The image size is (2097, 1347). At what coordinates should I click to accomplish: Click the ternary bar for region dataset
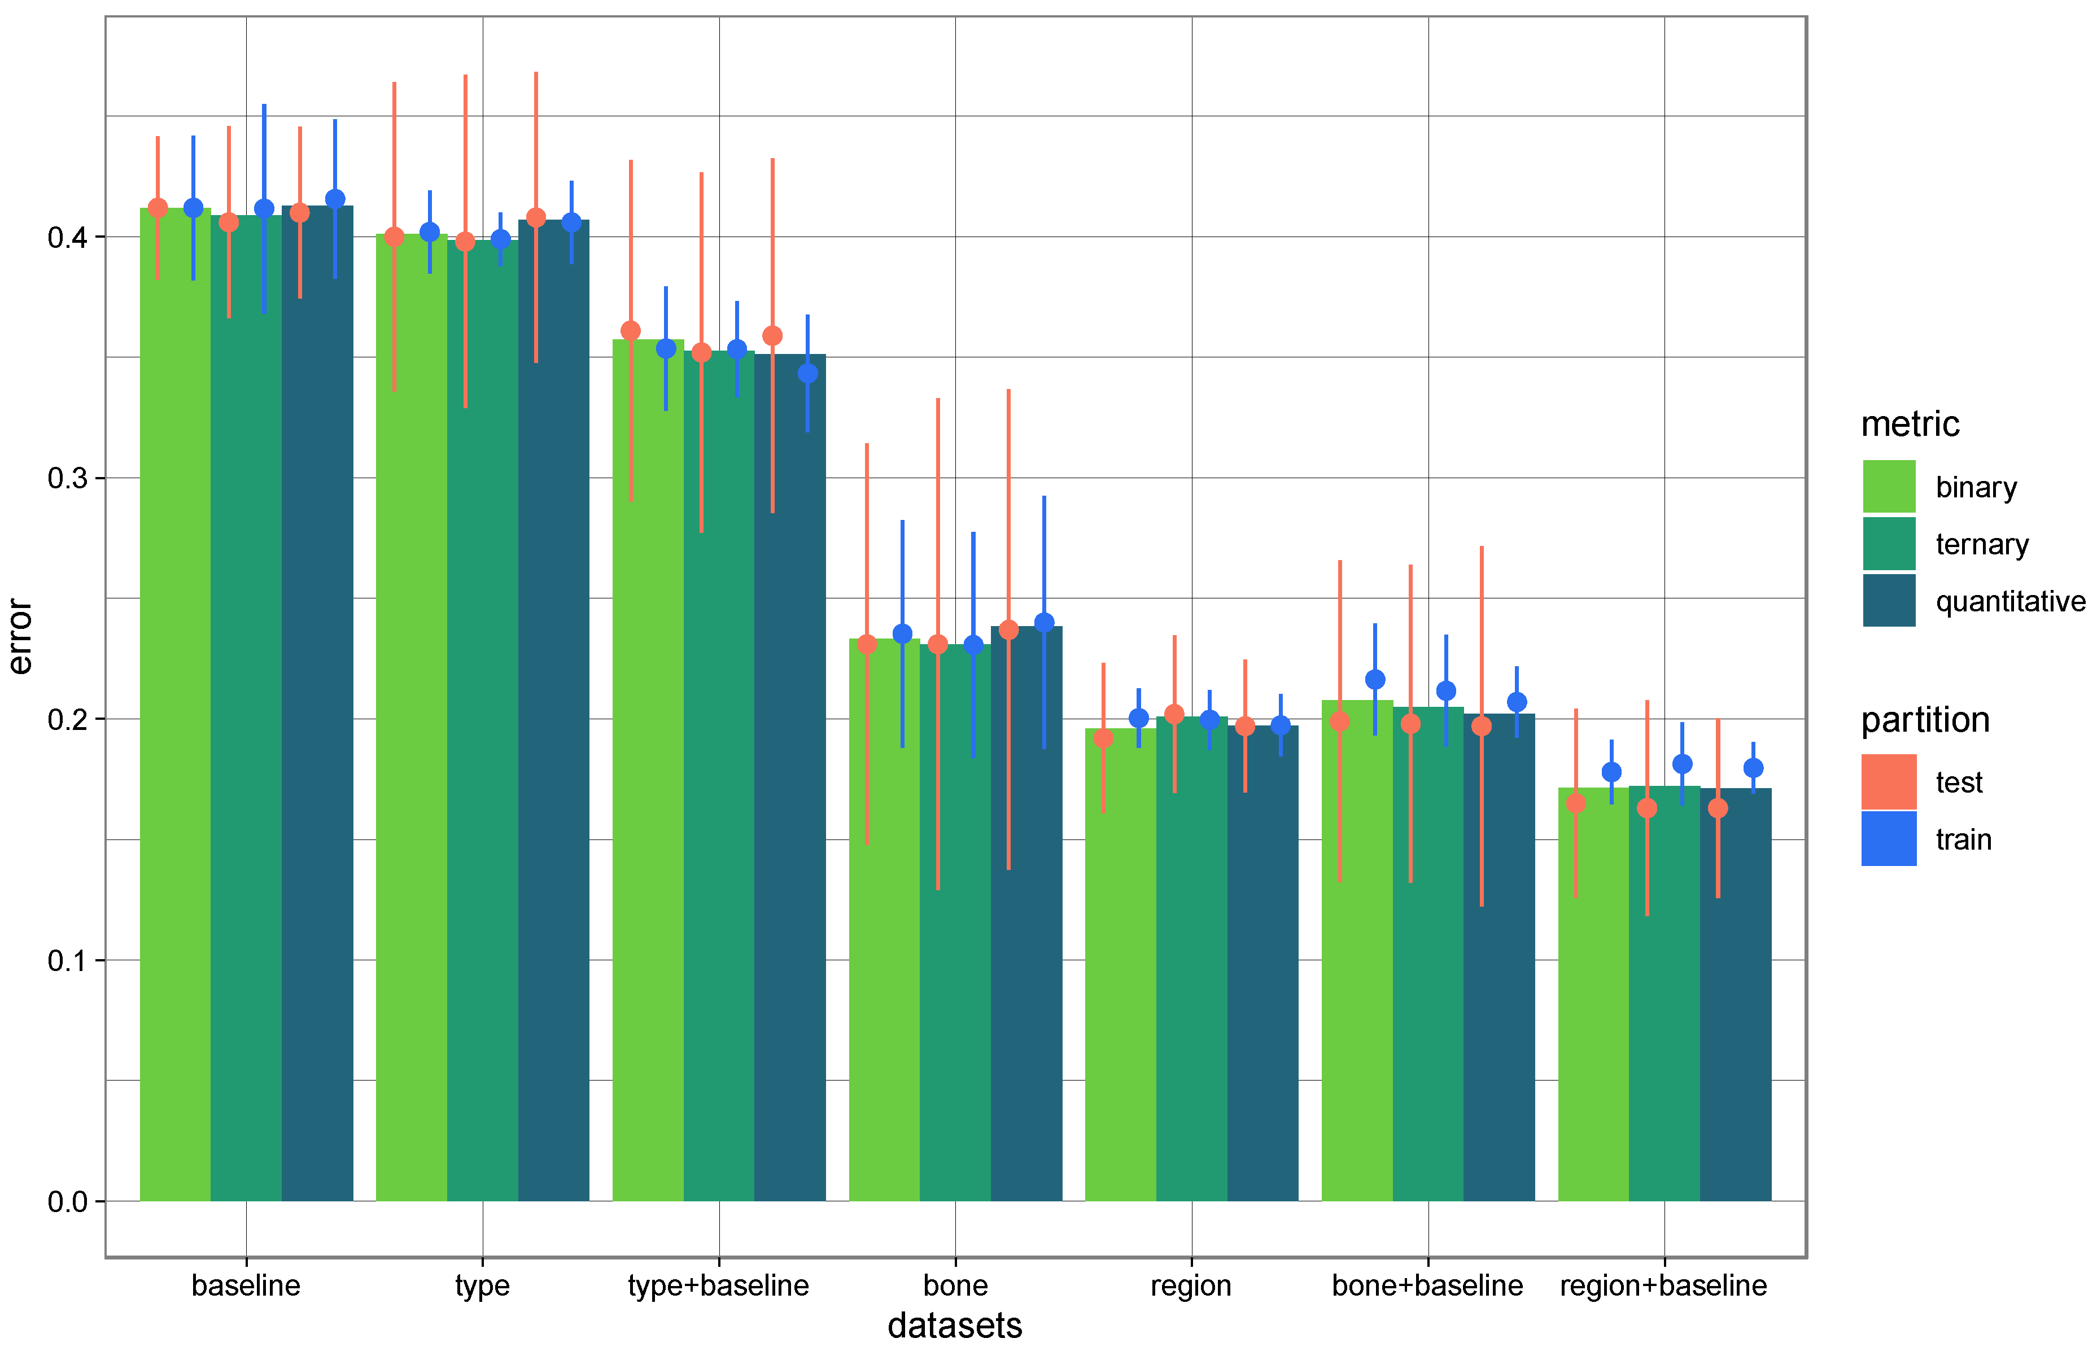[1191, 962]
